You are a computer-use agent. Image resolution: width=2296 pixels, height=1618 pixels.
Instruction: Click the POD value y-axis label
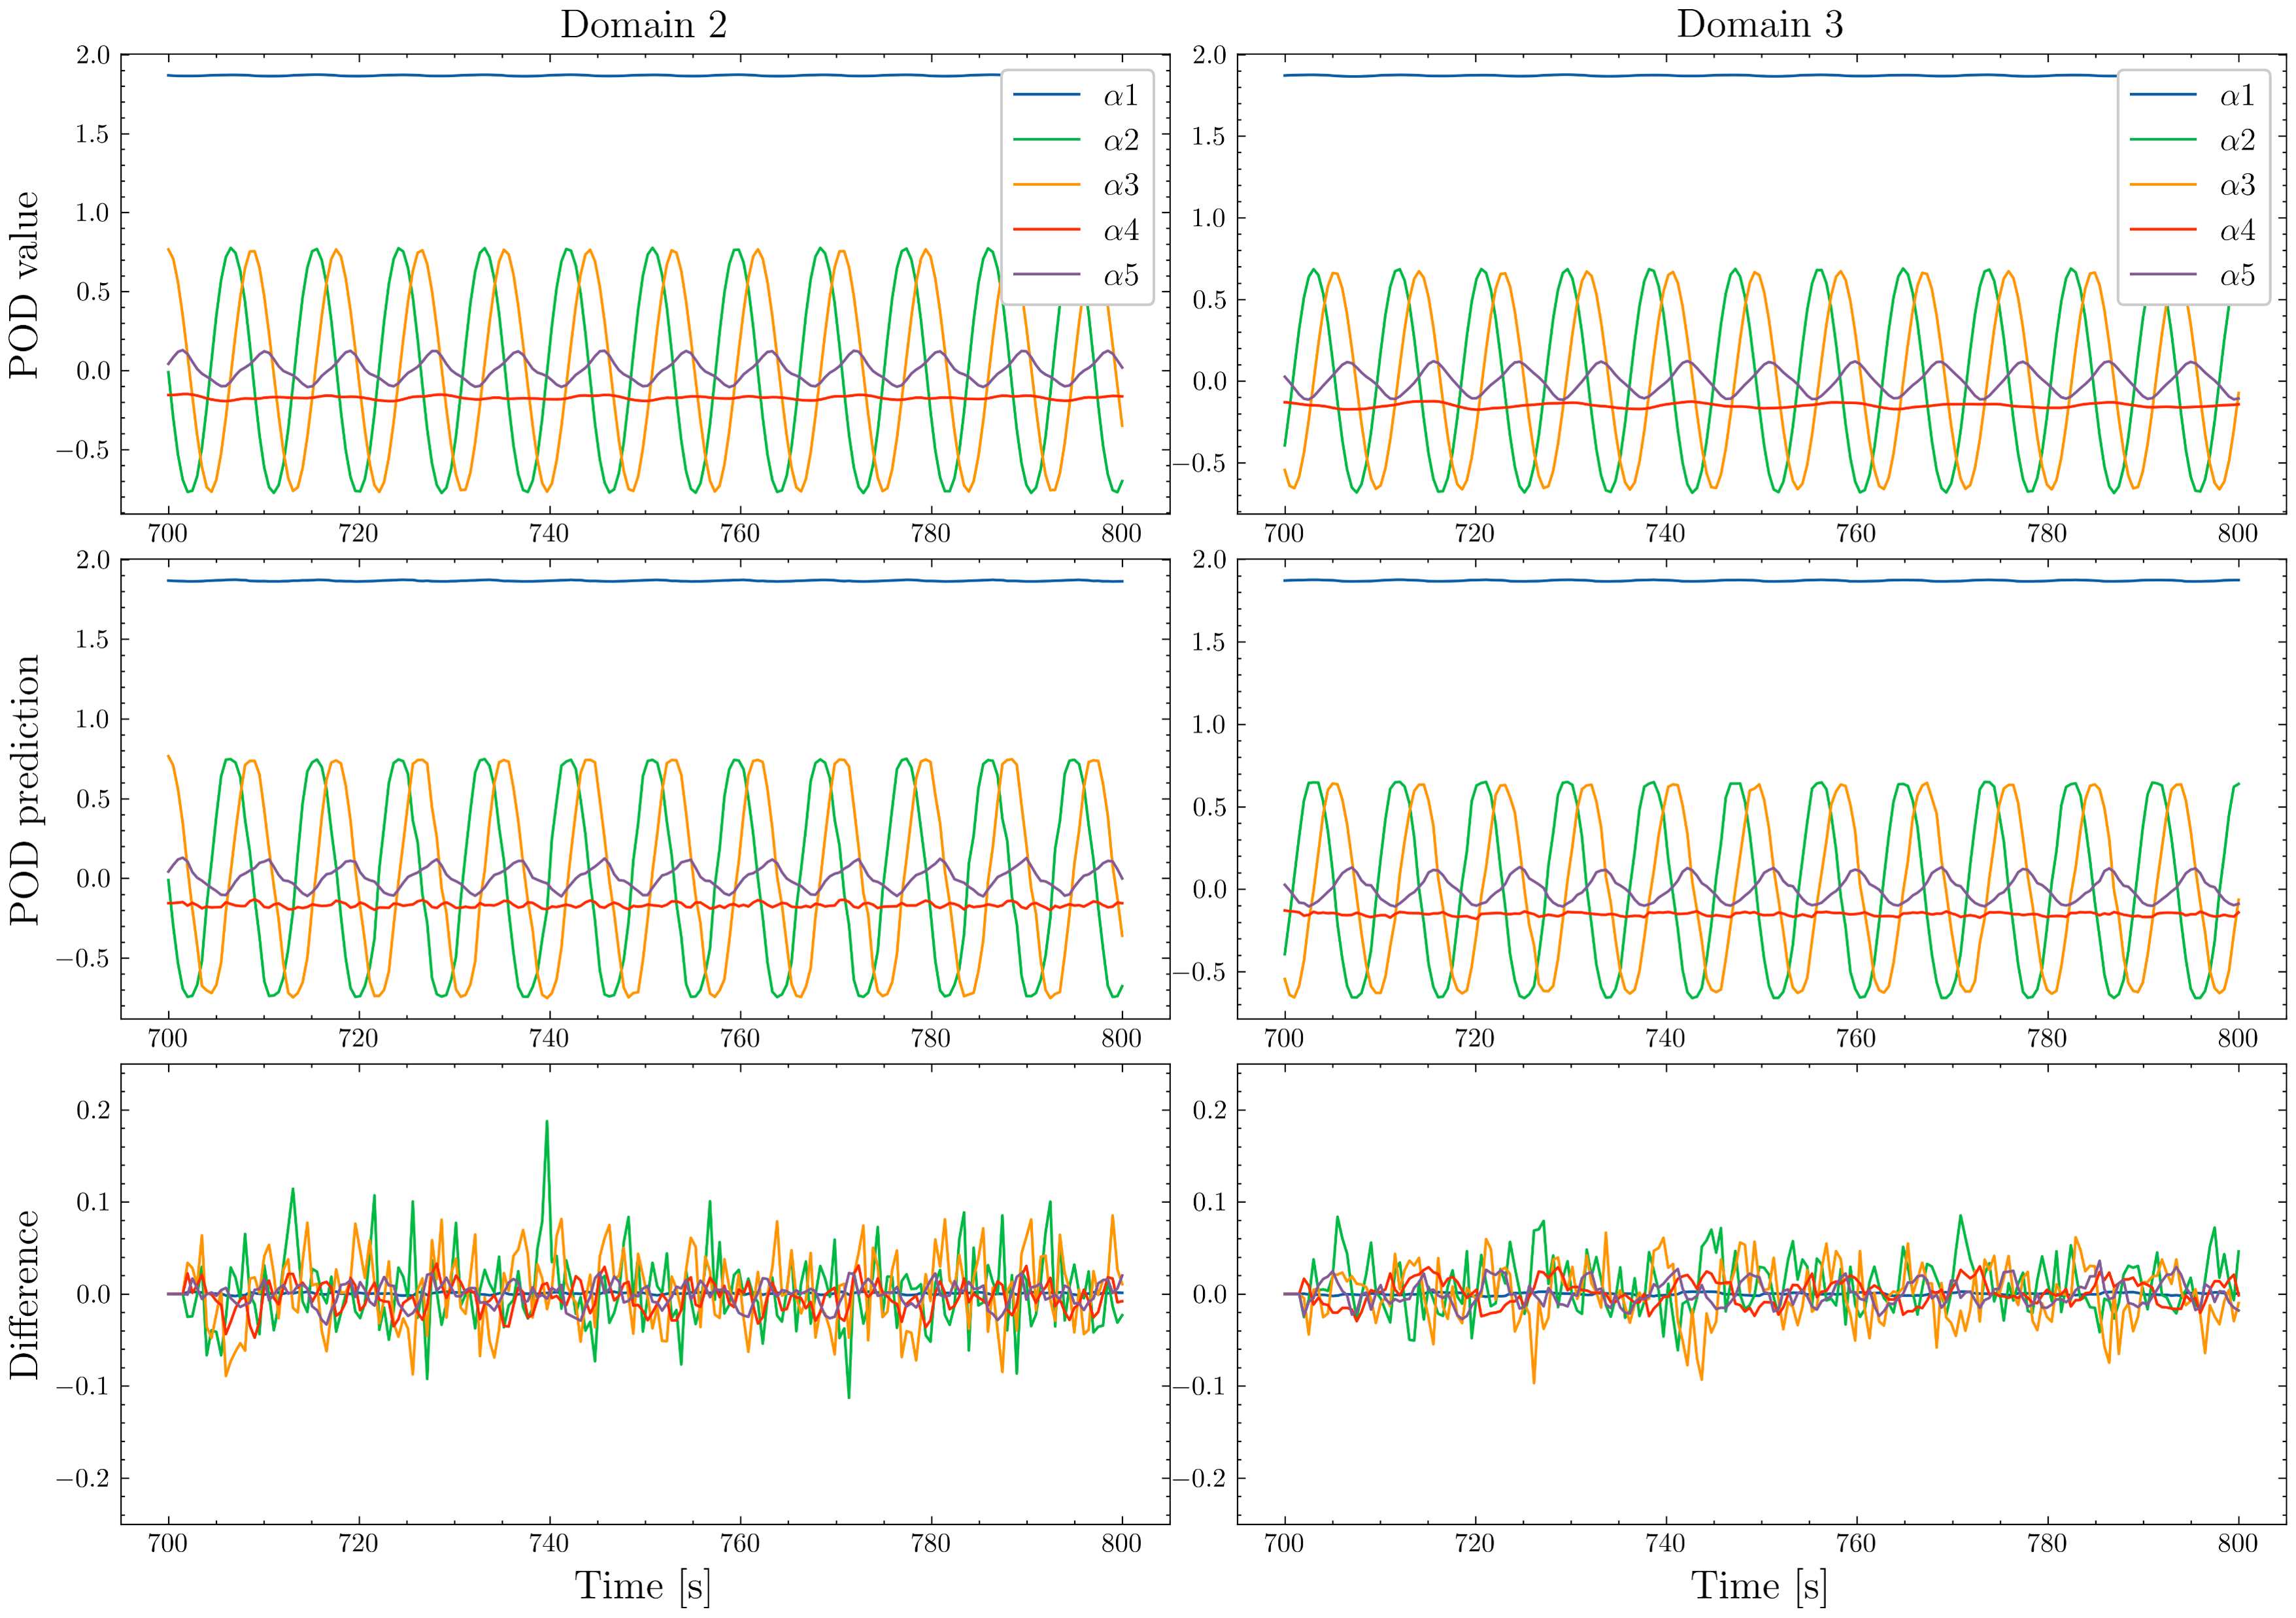(x=24, y=285)
